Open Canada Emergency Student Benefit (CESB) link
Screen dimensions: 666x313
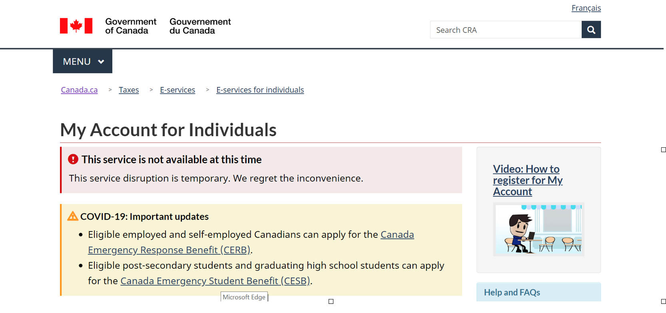215,281
